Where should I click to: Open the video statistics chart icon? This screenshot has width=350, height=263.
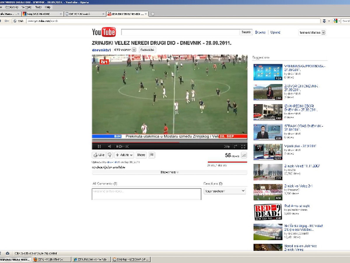tap(244, 155)
